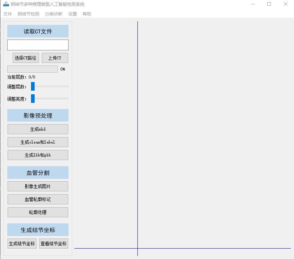The height and width of the screenshot is (259, 294).
Task: Click the 生成mhd button
Action: pyautogui.click(x=38, y=129)
